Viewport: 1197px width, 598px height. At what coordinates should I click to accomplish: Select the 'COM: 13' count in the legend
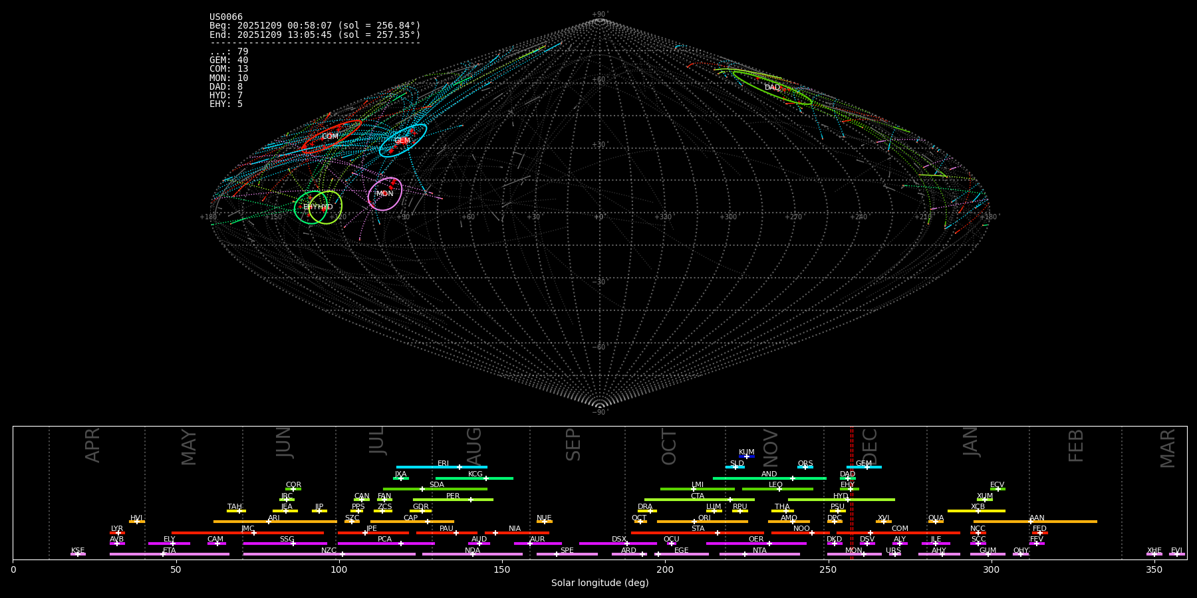229,69
